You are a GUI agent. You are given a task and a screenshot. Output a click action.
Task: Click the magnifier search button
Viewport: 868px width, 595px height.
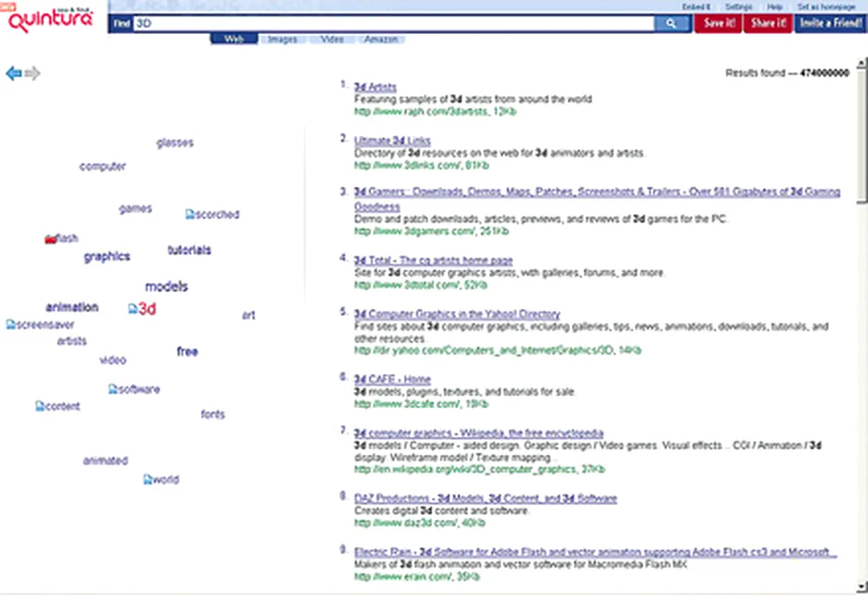[x=671, y=23]
